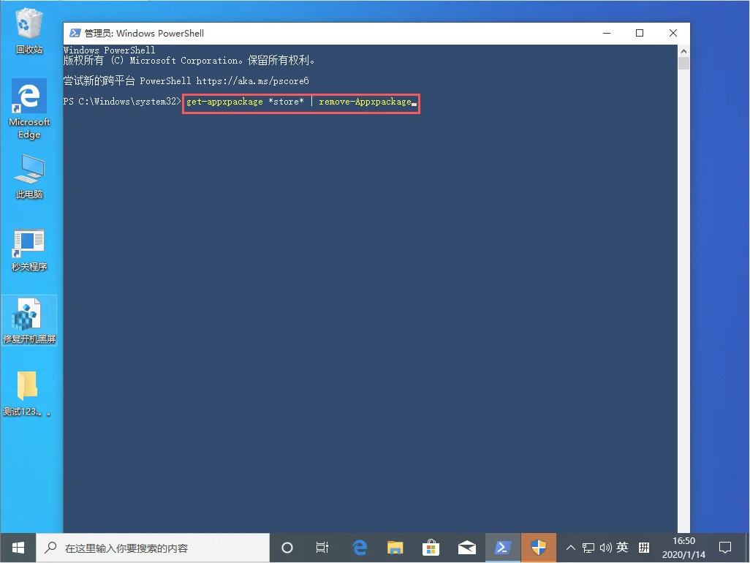
Task: Switch input language with 英 indicator
Action: click(x=622, y=547)
